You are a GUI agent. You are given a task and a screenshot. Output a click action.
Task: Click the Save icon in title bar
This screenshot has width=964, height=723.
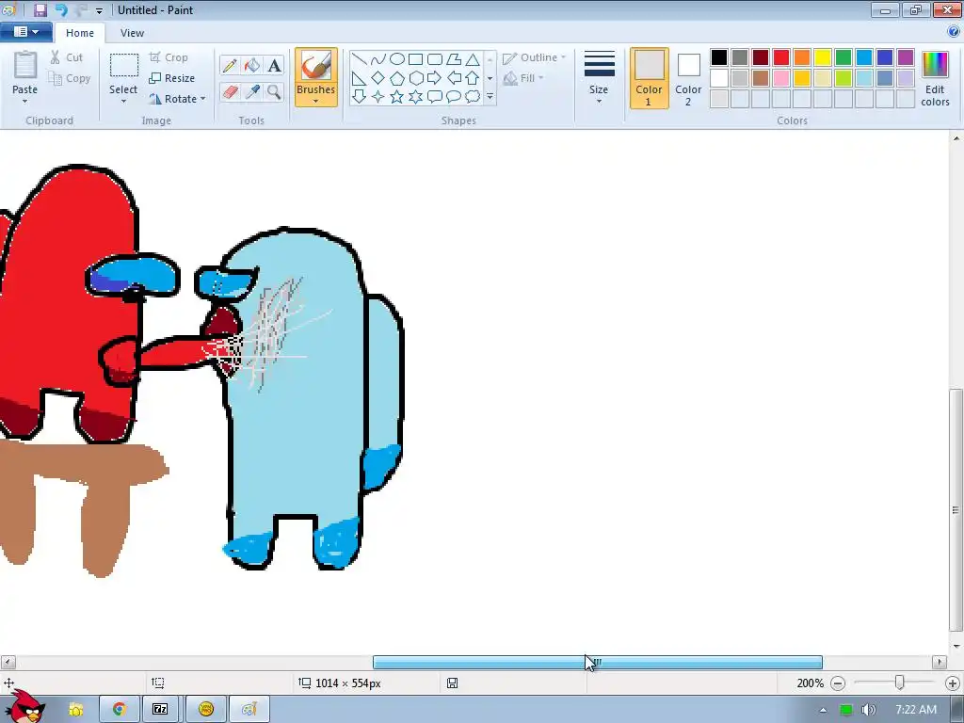(40, 9)
